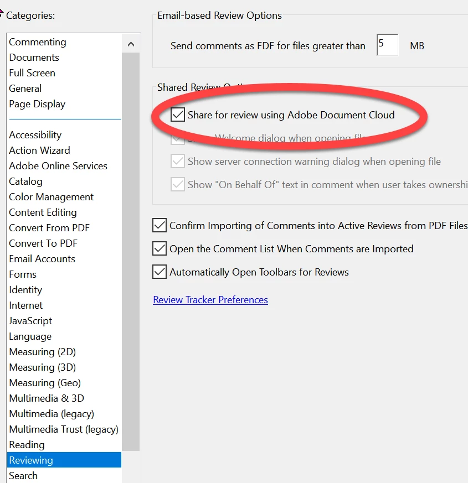Select the Commenting category
Screen dimensions: 468x483
pos(38,42)
